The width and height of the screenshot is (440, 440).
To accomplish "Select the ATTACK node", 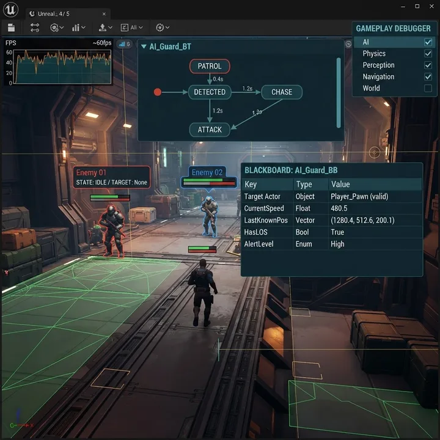I will click(x=210, y=130).
